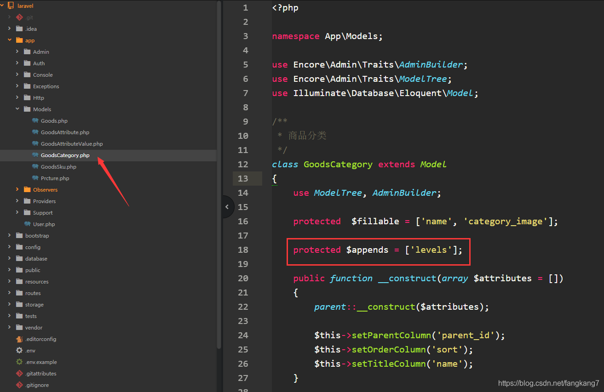Expand the Support folder chevron
The height and width of the screenshot is (392, 604).
[17, 213]
